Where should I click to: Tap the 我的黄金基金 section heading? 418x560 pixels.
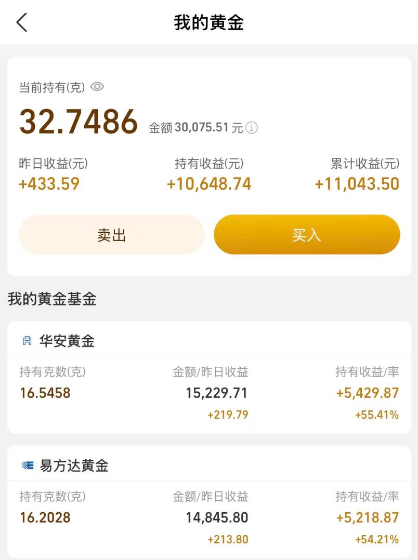pyautogui.click(x=52, y=299)
